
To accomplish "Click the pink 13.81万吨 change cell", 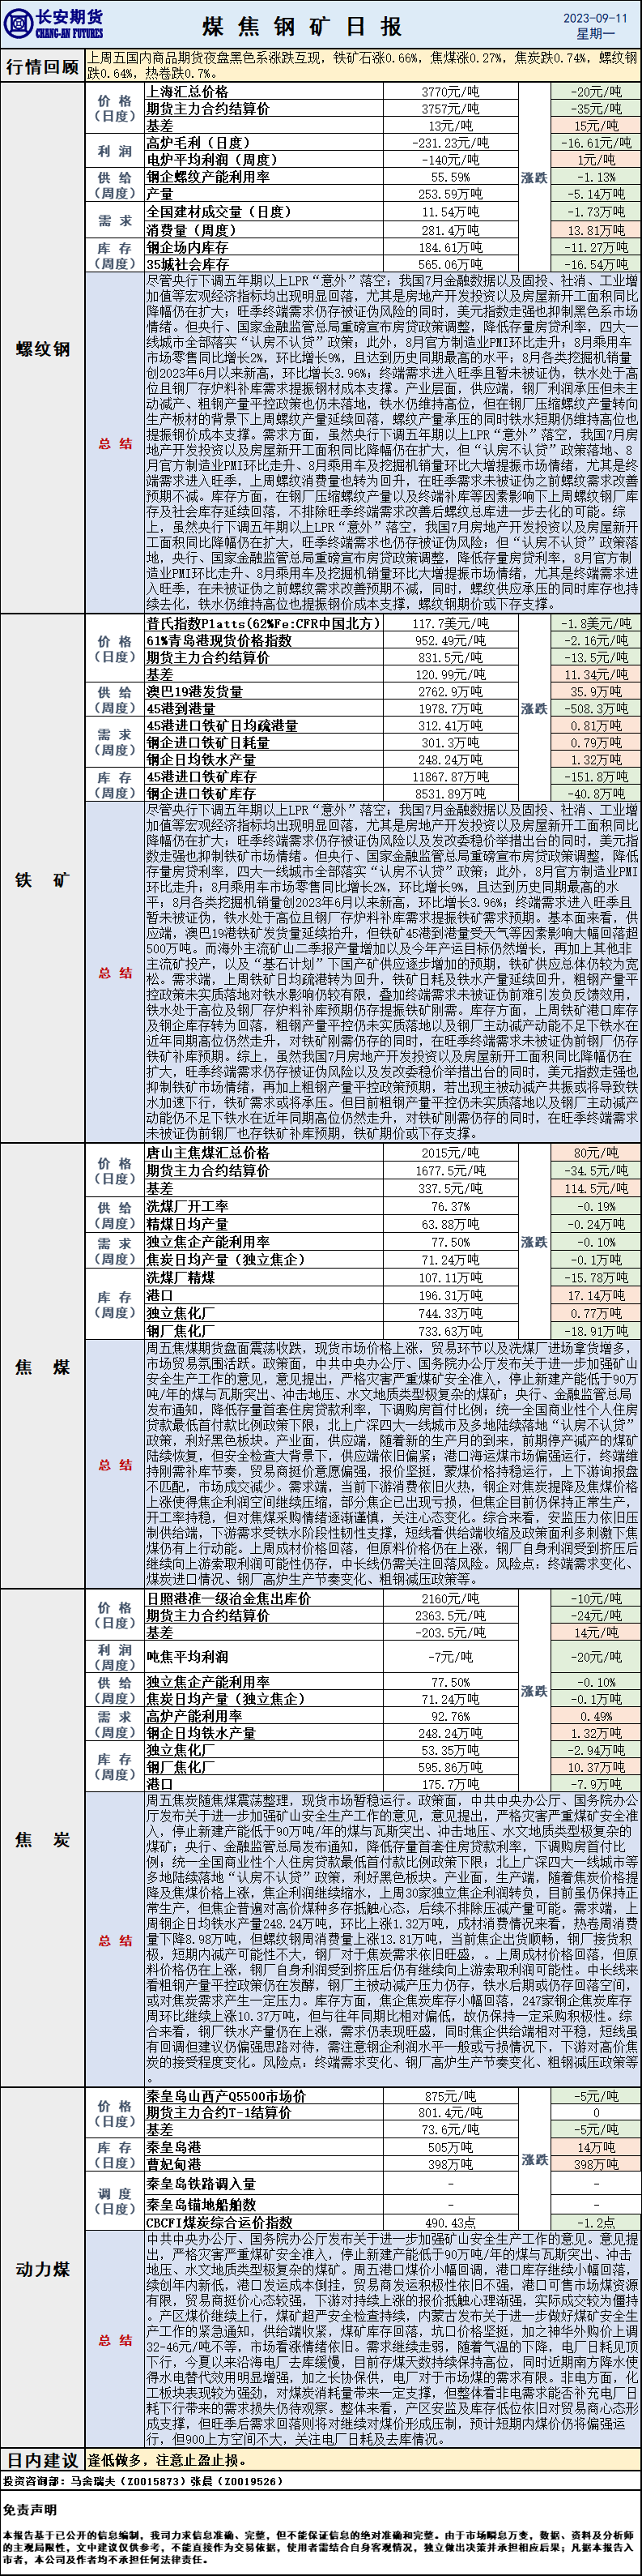I will point(595,230).
